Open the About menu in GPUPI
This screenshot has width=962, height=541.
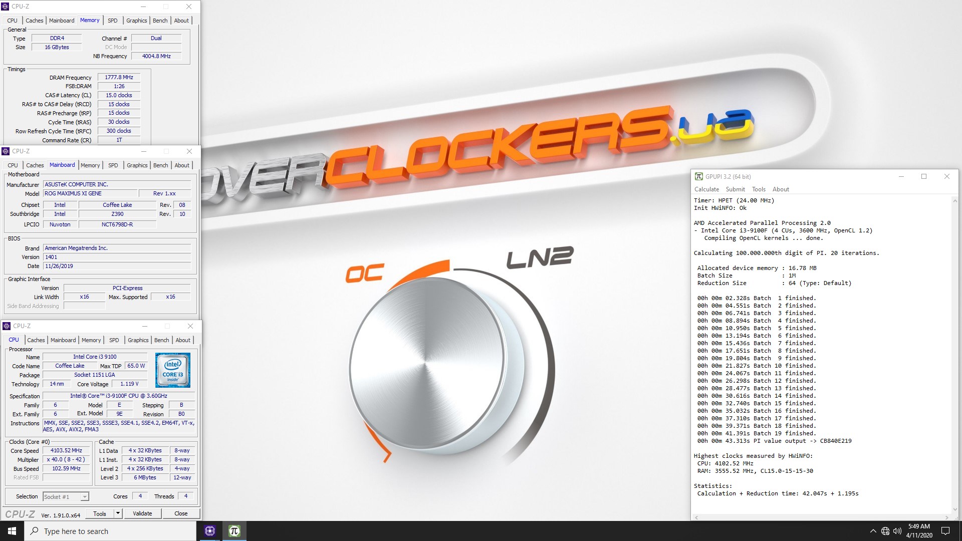point(781,189)
